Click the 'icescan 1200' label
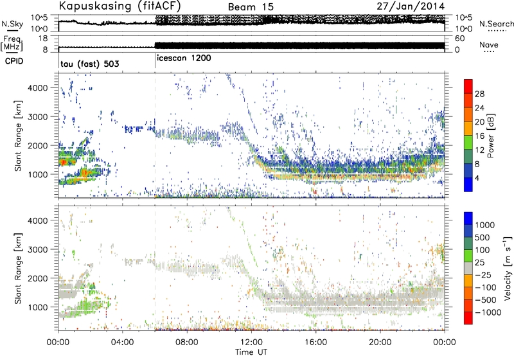 pyautogui.click(x=184, y=58)
